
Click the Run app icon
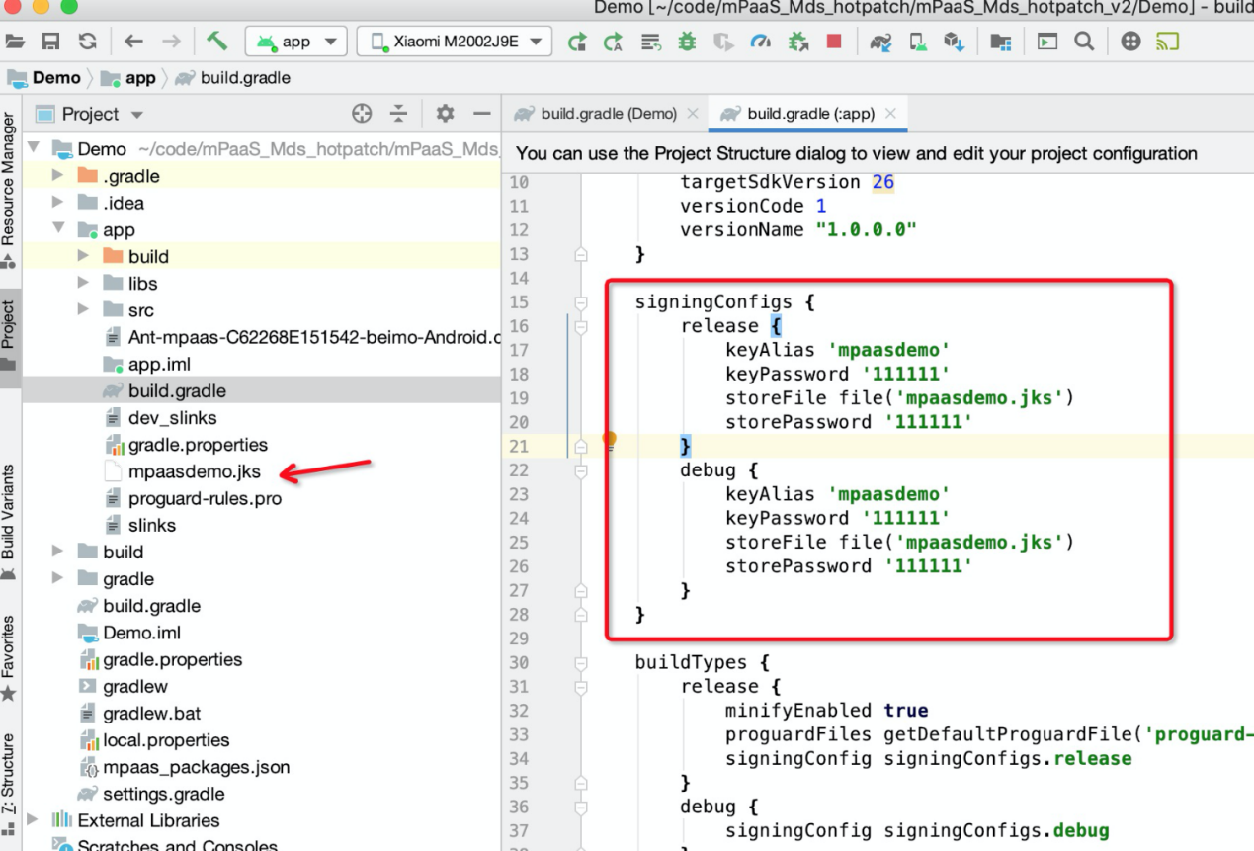point(577,42)
